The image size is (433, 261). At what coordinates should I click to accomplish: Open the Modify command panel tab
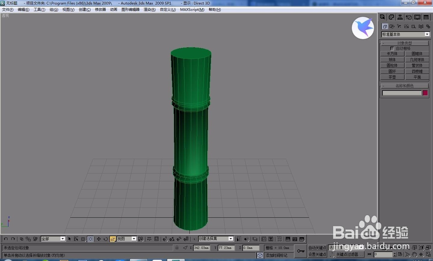coord(391,17)
